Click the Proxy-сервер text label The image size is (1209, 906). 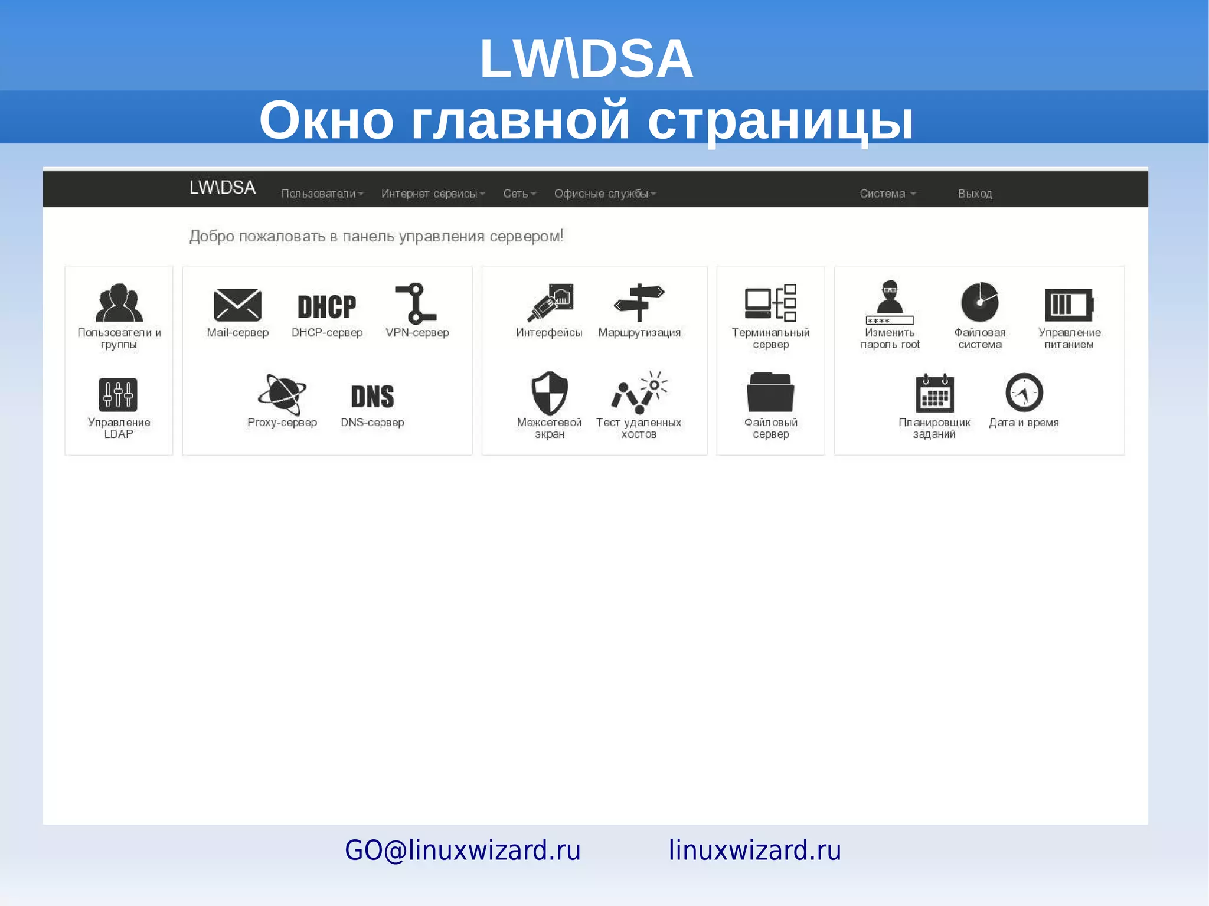point(282,423)
